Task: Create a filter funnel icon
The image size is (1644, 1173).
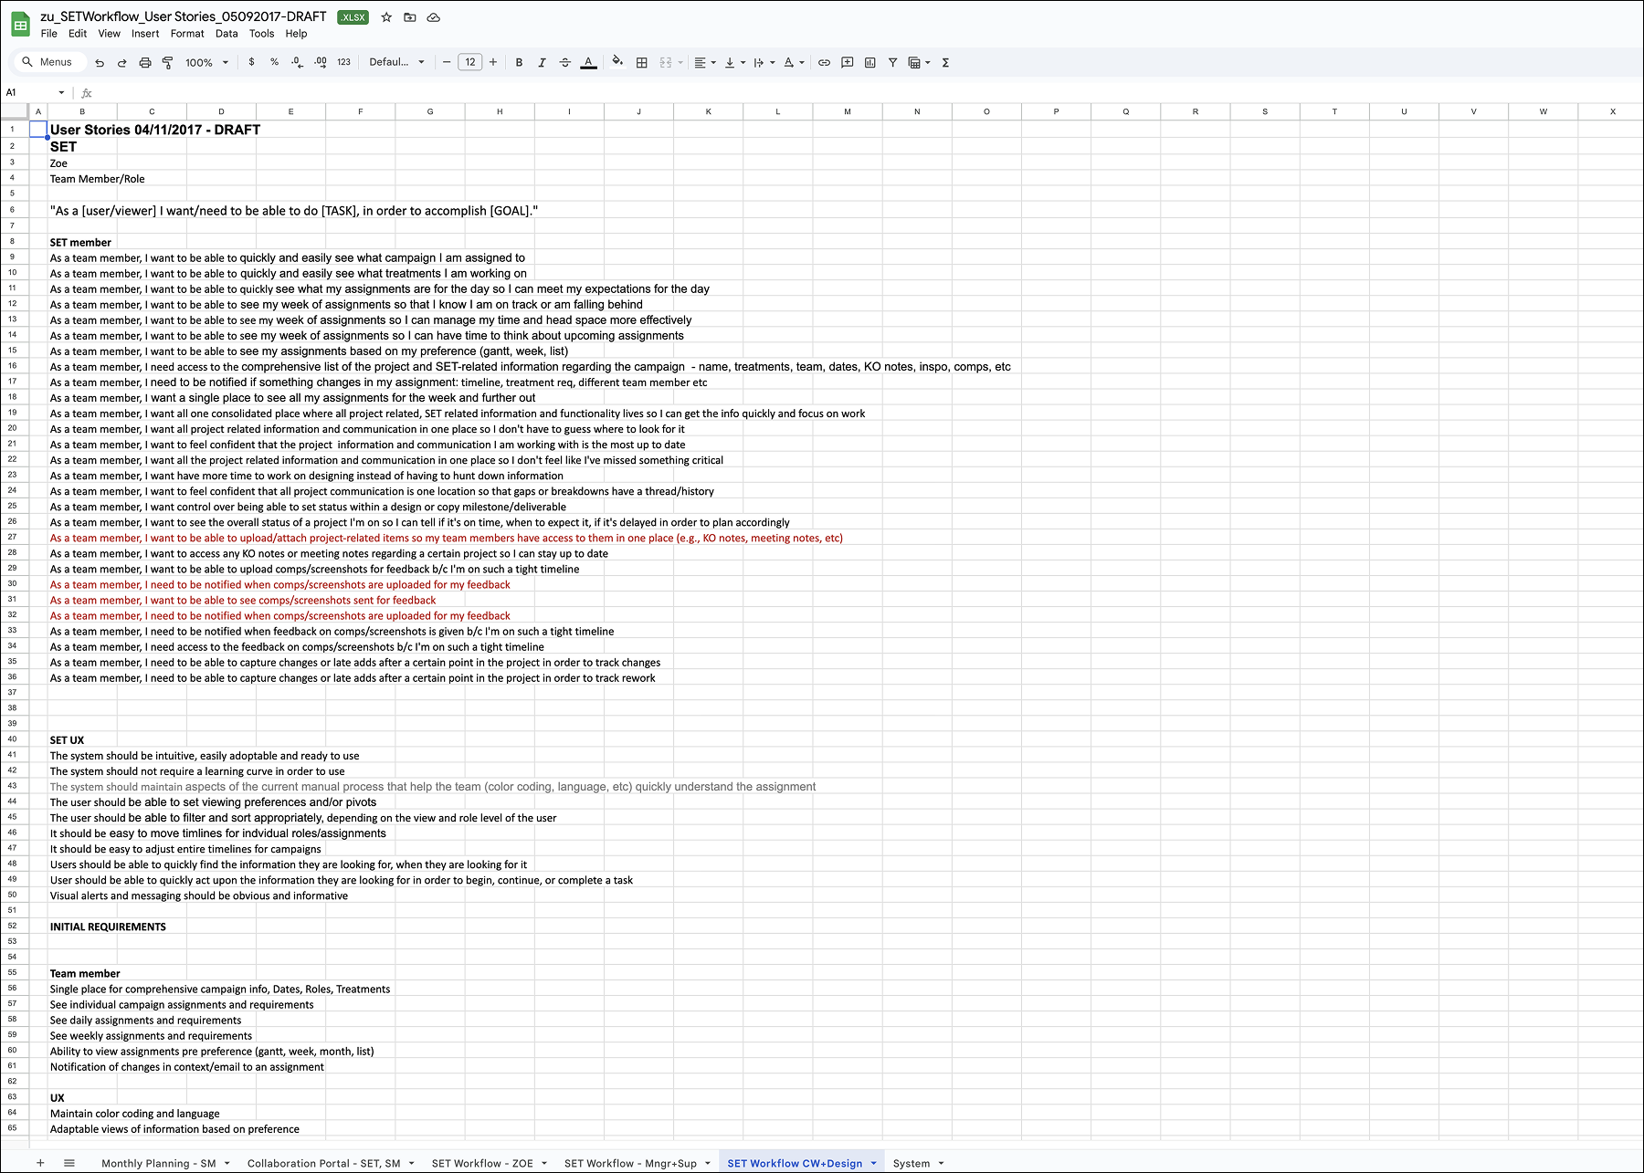Action: click(892, 63)
